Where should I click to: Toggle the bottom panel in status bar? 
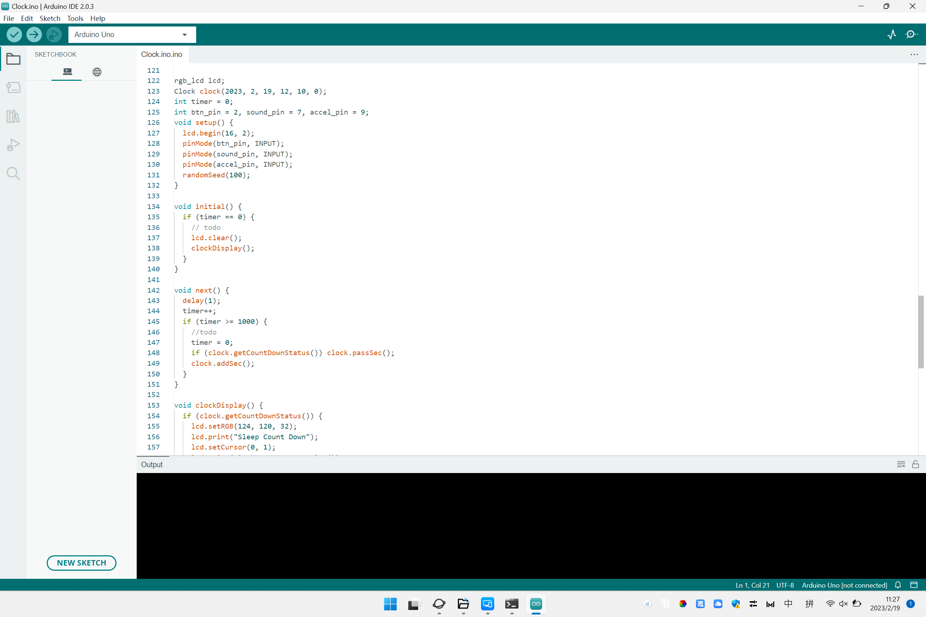(914, 585)
